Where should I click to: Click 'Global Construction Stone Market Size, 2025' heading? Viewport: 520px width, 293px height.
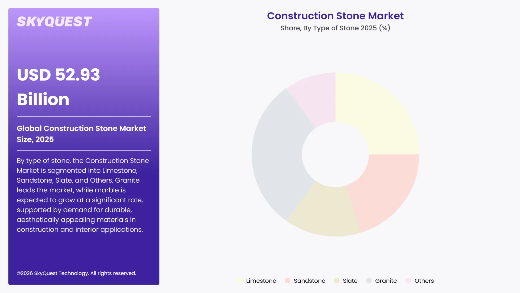click(x=81, y=134)
